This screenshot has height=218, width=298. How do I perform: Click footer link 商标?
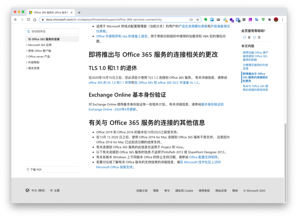click(235, 191)
